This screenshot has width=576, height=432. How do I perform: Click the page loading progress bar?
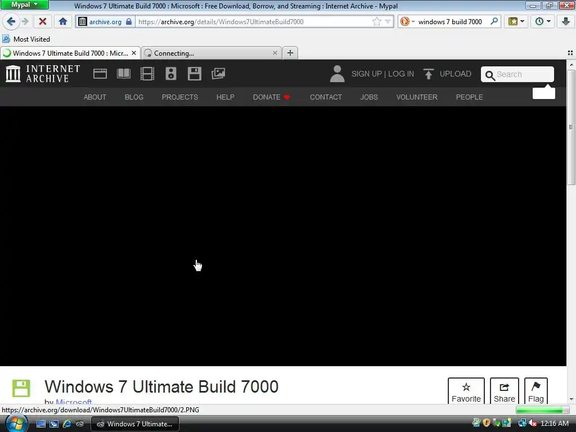coord(542,409)
